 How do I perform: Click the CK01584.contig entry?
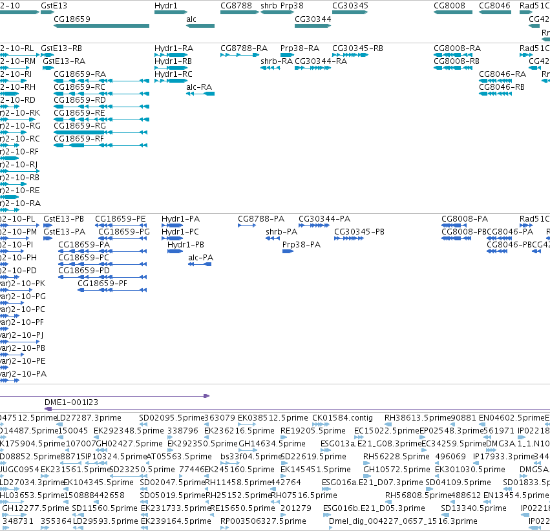pyautogui.click(x=321, y=424)
